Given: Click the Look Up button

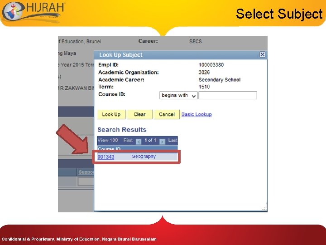Looking at the screenshot, I should coord(111,114).
